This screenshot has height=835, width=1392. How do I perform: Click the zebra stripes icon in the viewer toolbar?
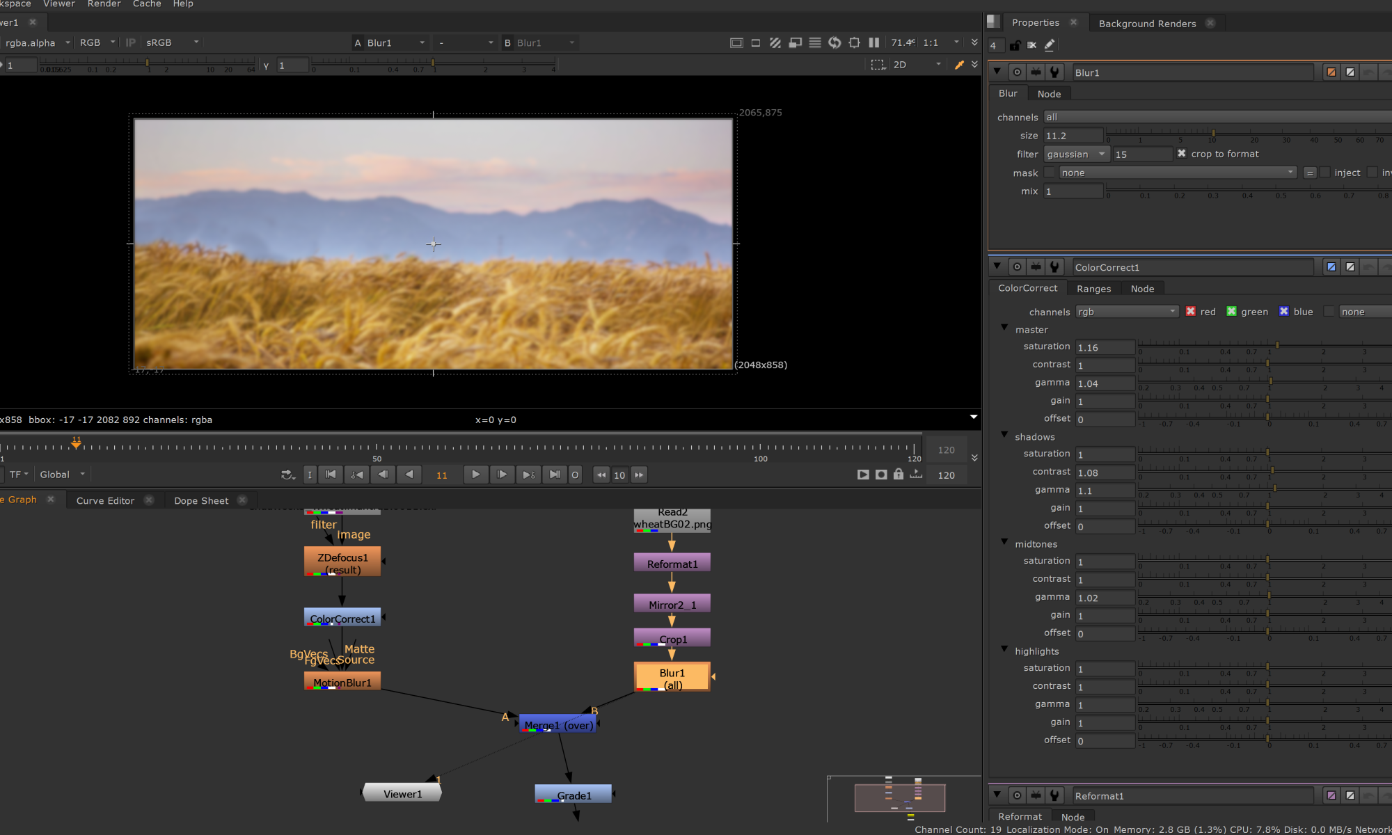coord(775,42)
